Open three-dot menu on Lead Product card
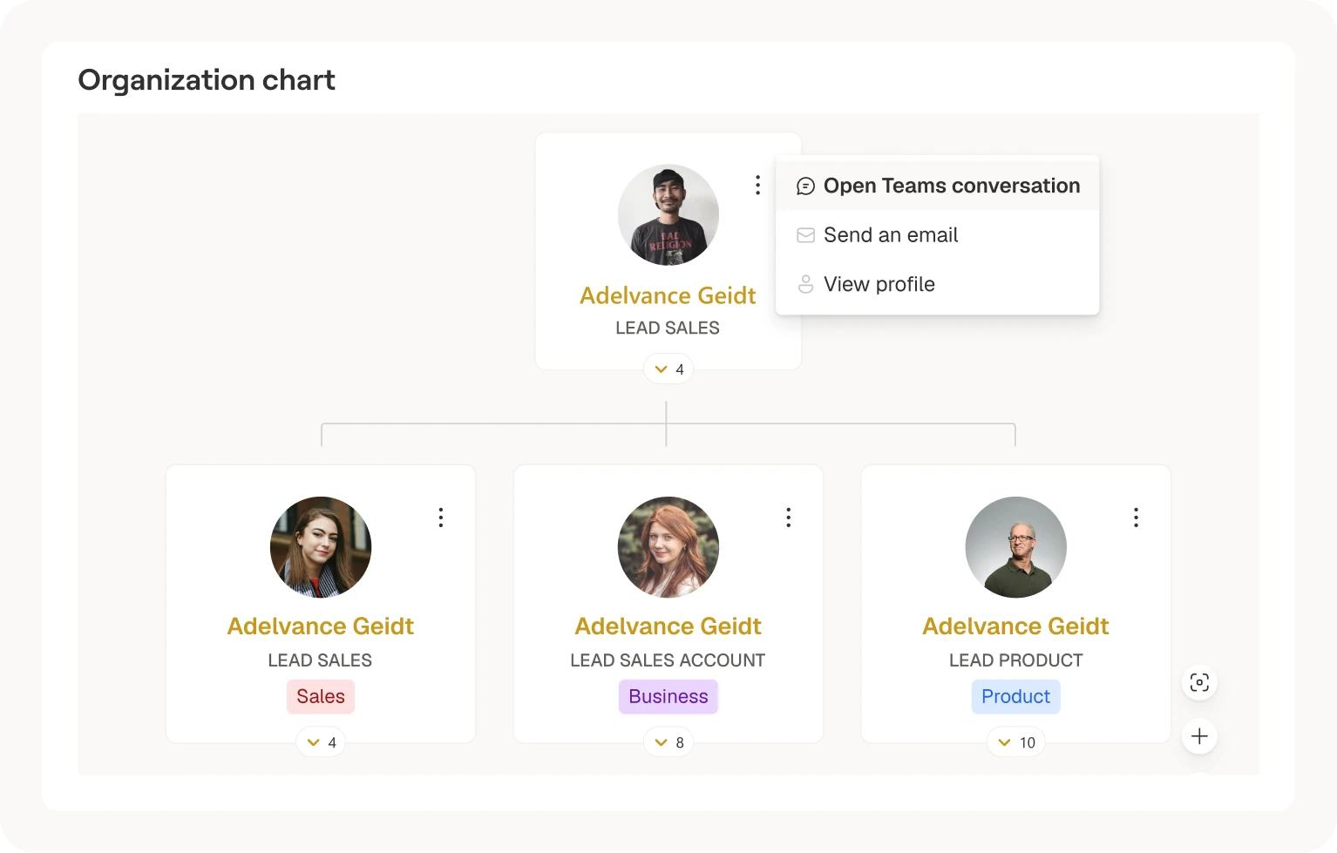 click(1136, 518)
